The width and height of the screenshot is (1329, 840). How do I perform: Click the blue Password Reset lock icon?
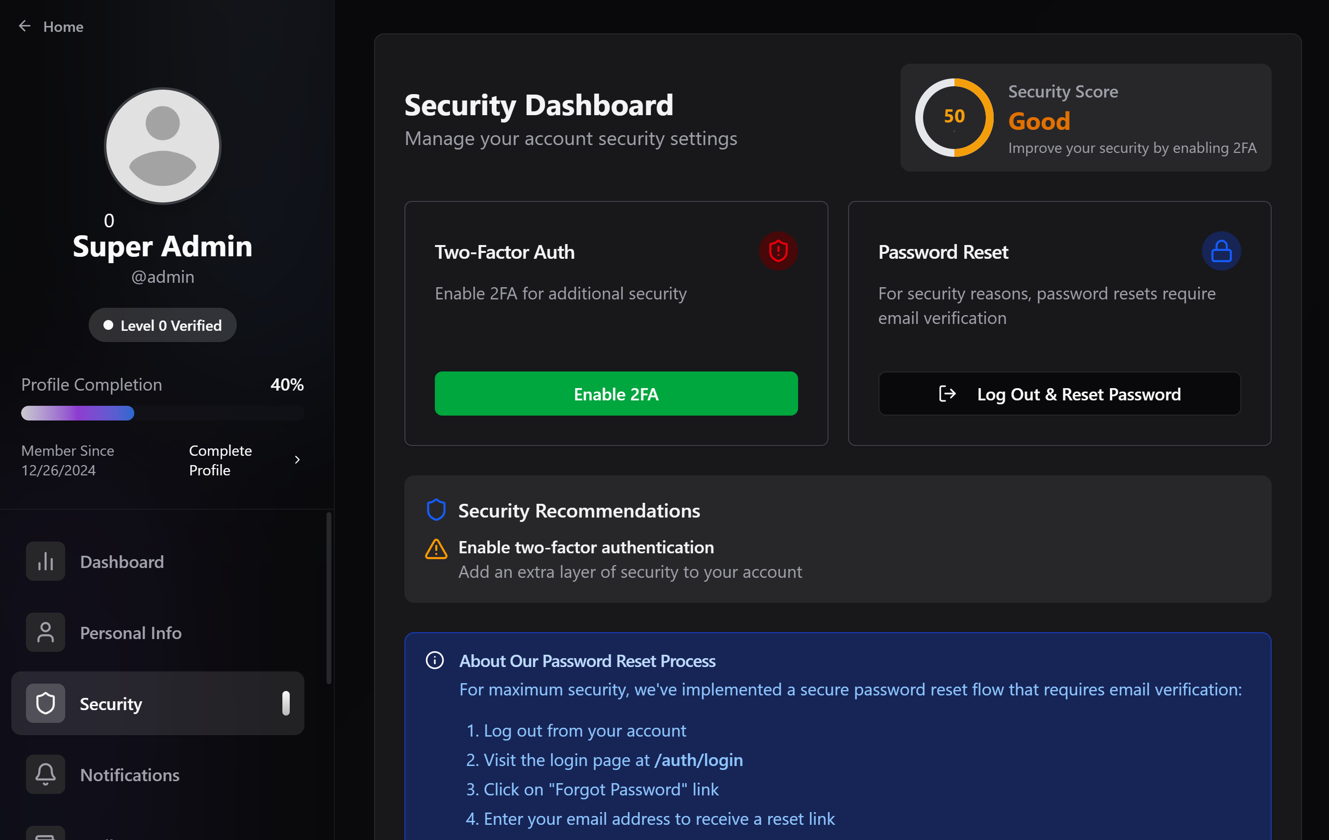pos(1221,251)
